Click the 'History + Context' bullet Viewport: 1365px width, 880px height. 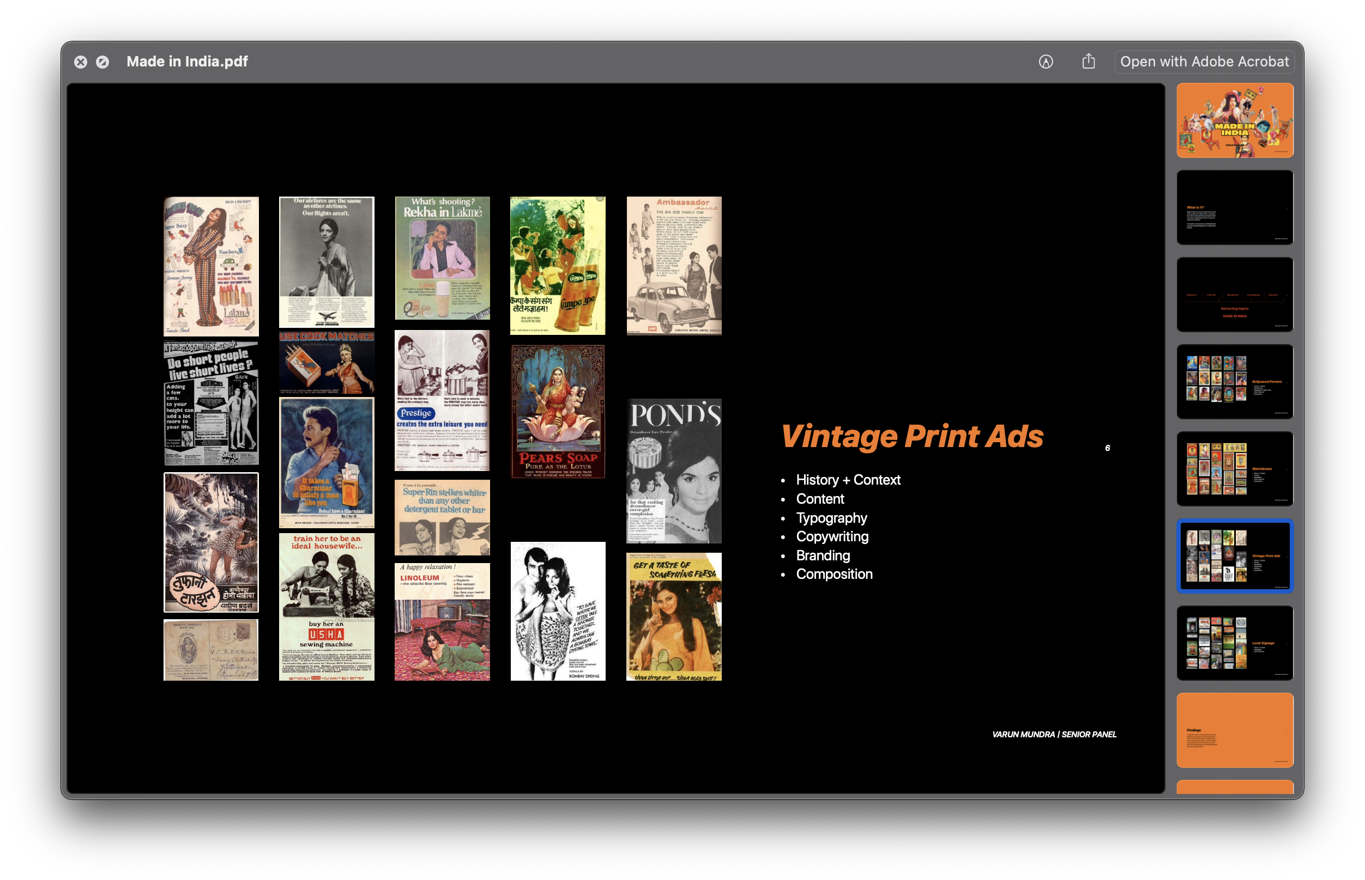[x=848, y=480]
